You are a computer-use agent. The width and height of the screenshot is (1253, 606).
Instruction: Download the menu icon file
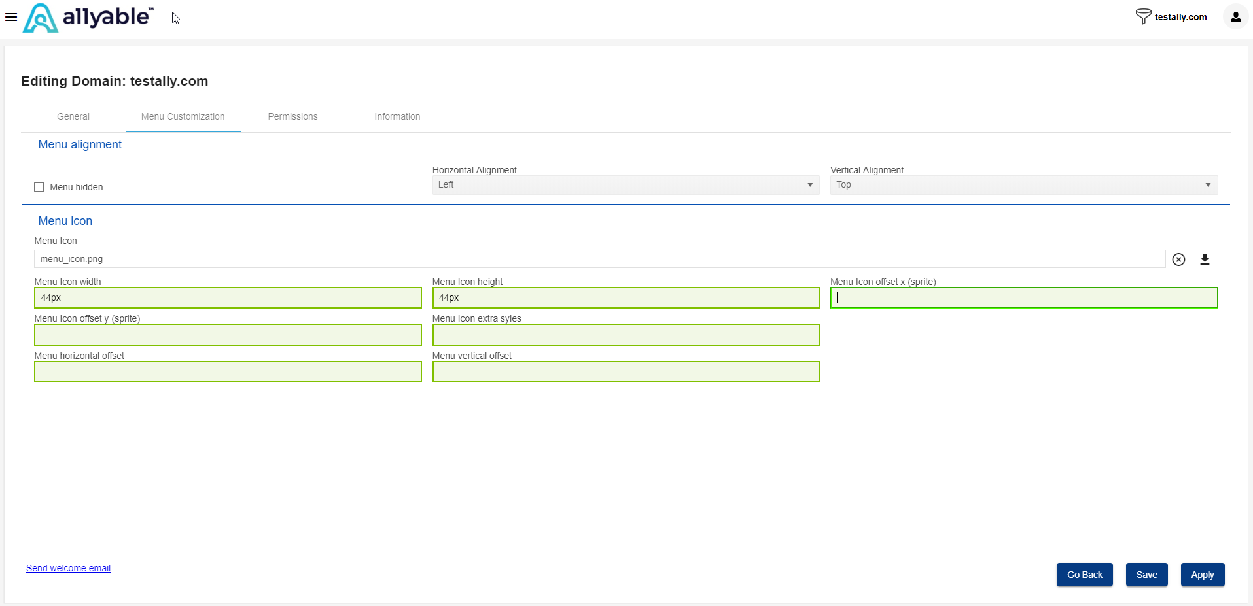(1205, 260)
